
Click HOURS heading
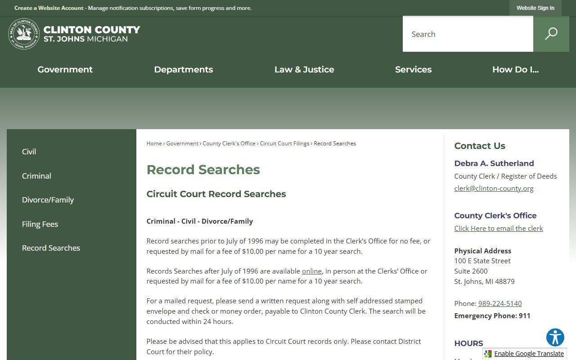point(468,343)
